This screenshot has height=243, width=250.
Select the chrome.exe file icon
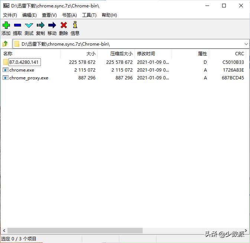pyautogui.click(x=6, y=70)
